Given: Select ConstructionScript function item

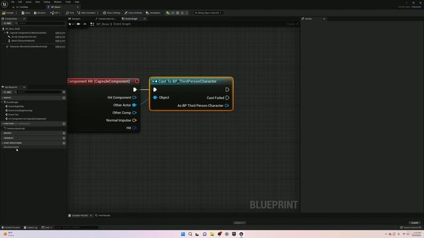Looking at the screenshot, I should (15, 128).
